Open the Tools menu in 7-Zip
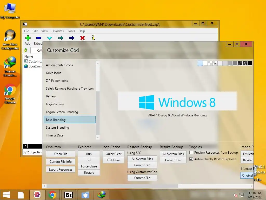Image resolution: width=266 pixels, height=200 pixels. pos(71,31)
